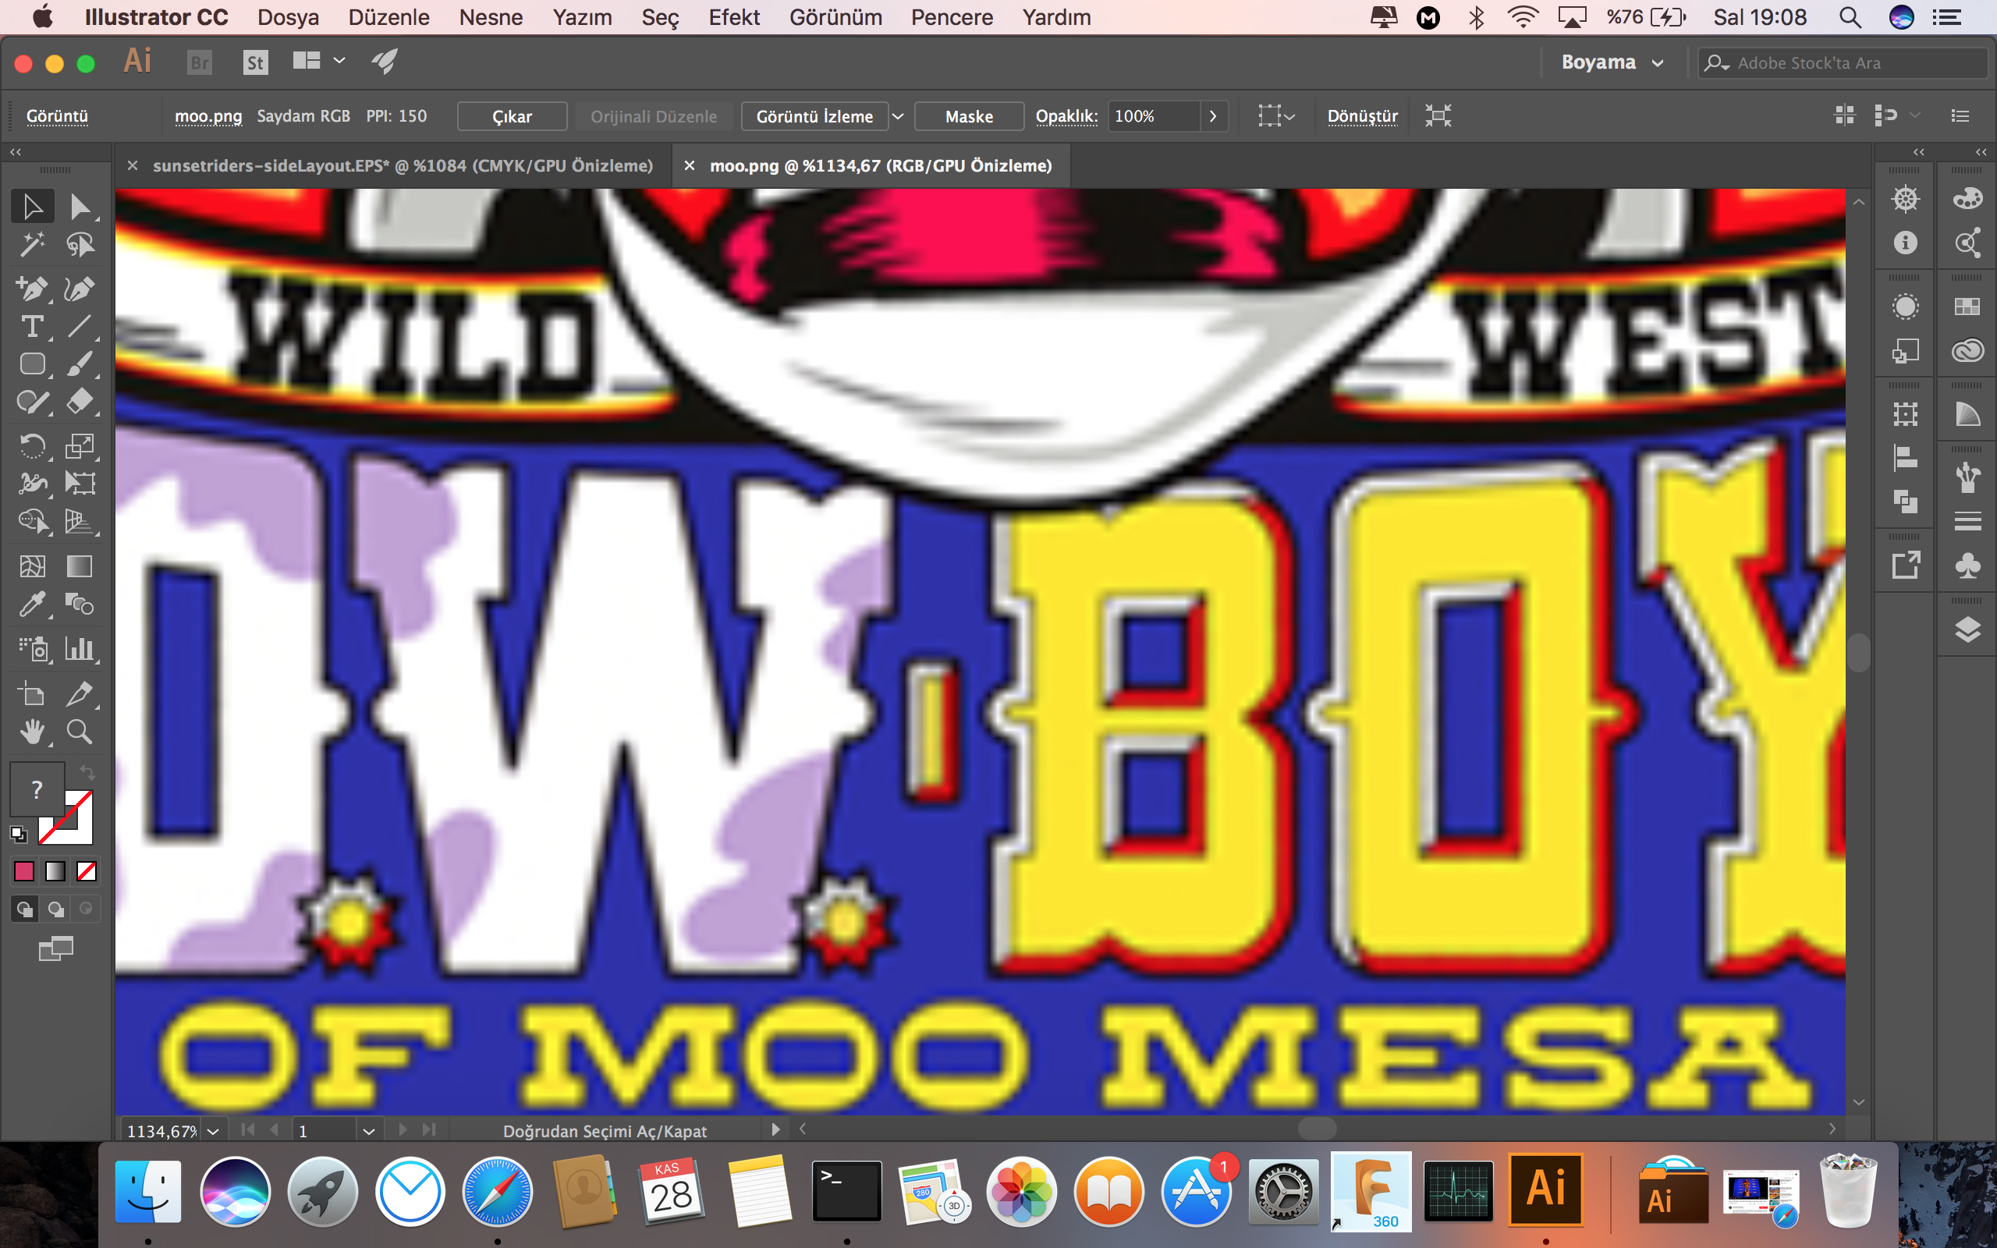The image size is (1997, 1248).
Task: Select the Free Transform tool
Action: pyautogui.click(x=80, y=484)
